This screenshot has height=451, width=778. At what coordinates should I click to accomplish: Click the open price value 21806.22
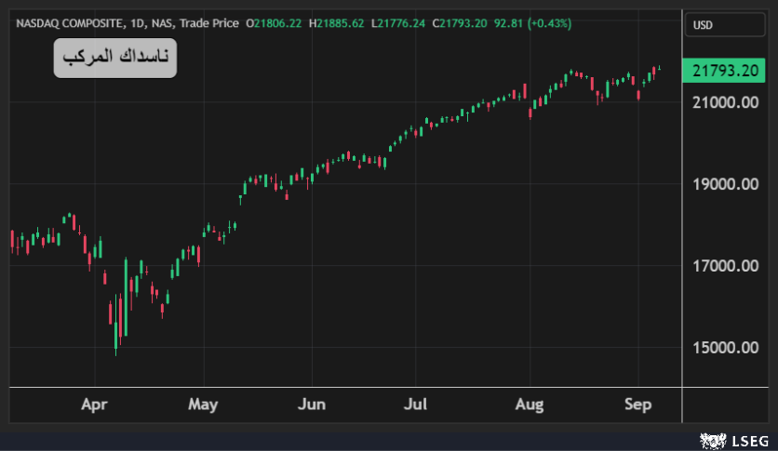click(281, 22)
